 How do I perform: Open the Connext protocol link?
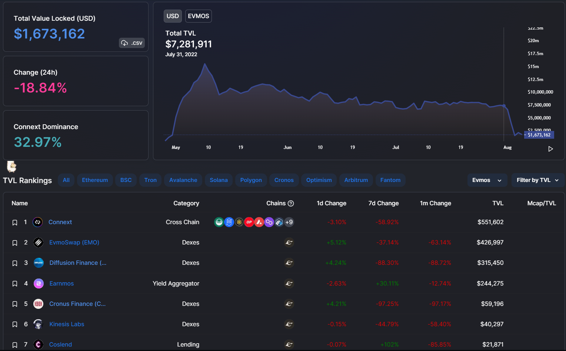(60, 222)
